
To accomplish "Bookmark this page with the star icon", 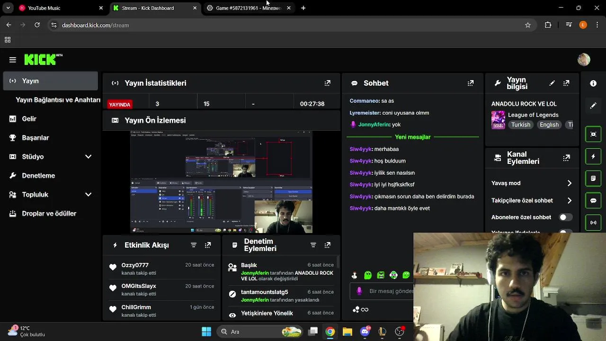I will pyautogui.click(x=528, y=25).
